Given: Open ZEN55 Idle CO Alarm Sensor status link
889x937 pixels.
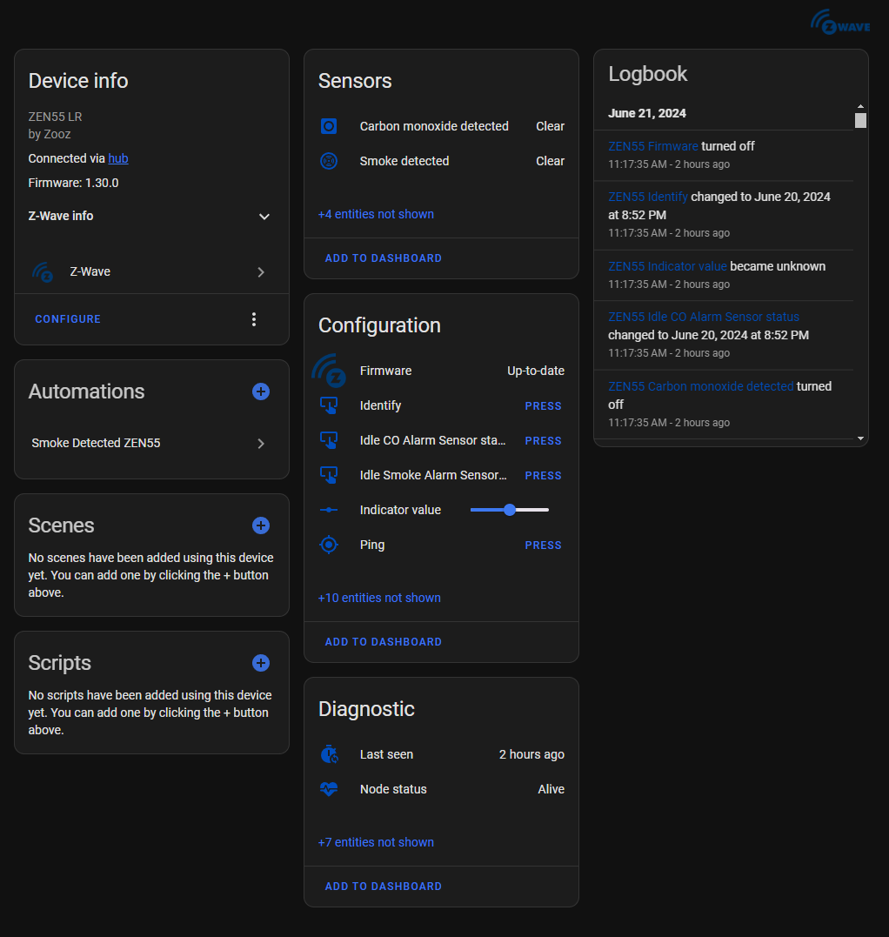Looking at the screenshot, I should (704, 317).
